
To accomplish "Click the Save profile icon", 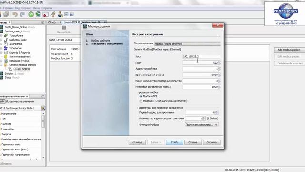I will pyautogui.click(x=64, y=28).
